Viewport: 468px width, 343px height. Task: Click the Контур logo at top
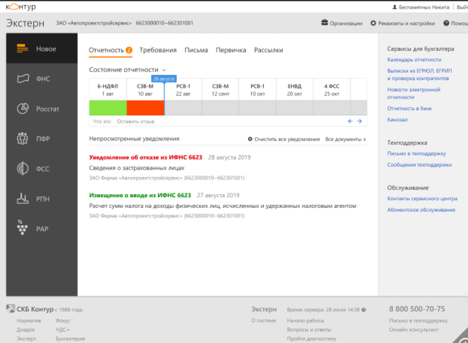pos(21,6)
